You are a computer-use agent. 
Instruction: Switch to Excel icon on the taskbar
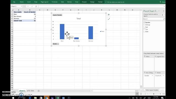coord(58,98)
